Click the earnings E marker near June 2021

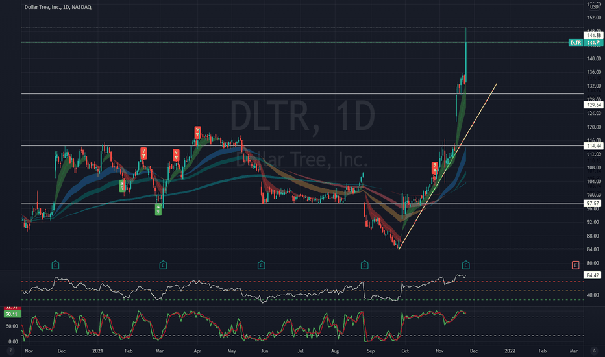click(261, 265)
